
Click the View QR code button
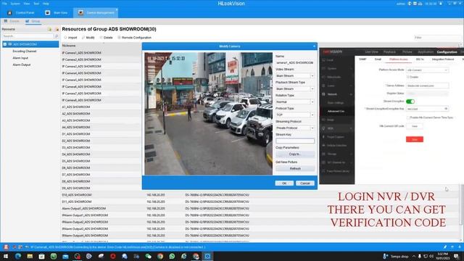[414, 126]
